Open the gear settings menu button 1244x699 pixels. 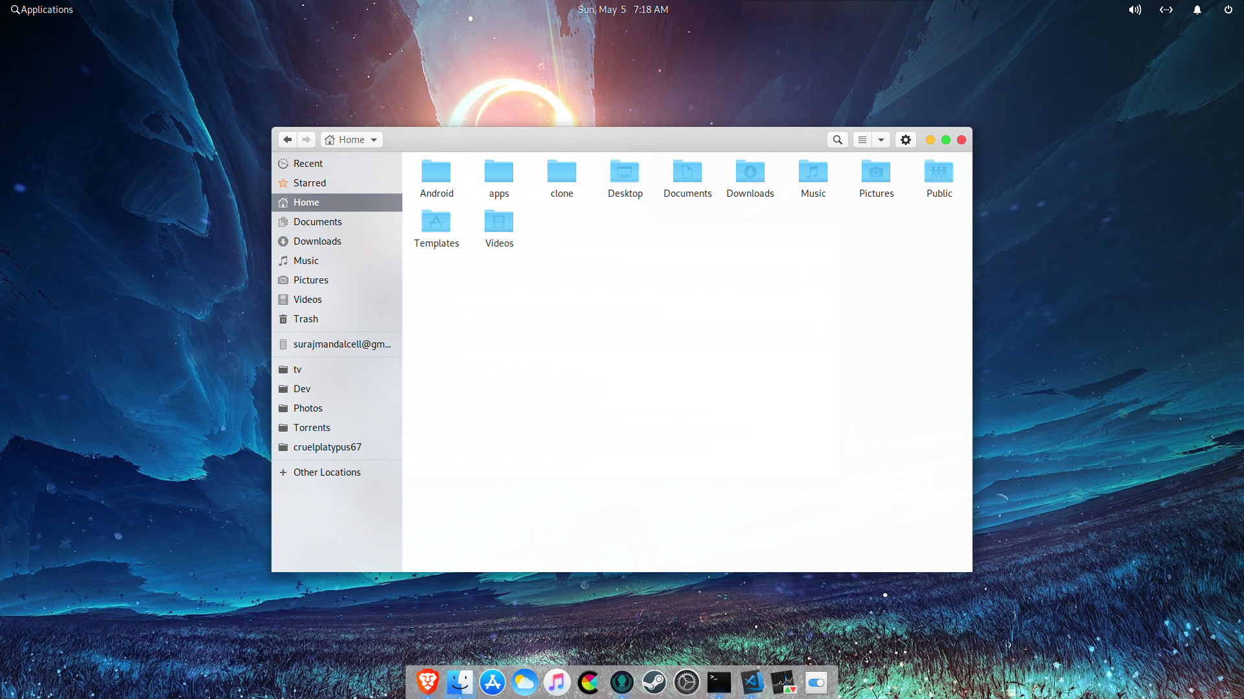906,140
